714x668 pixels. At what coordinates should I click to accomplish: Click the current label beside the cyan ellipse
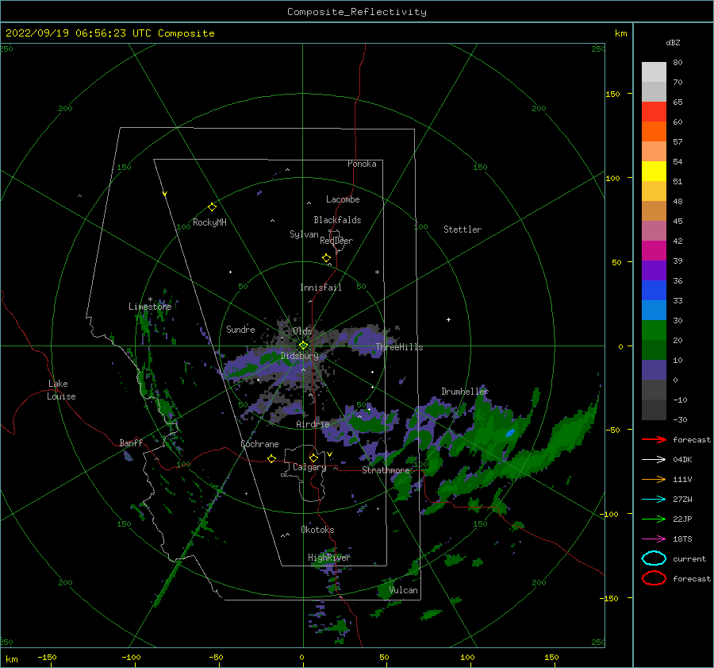coord(689,558)
